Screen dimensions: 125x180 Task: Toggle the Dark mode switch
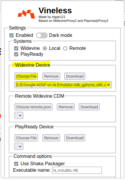click(x=42, y=35)
